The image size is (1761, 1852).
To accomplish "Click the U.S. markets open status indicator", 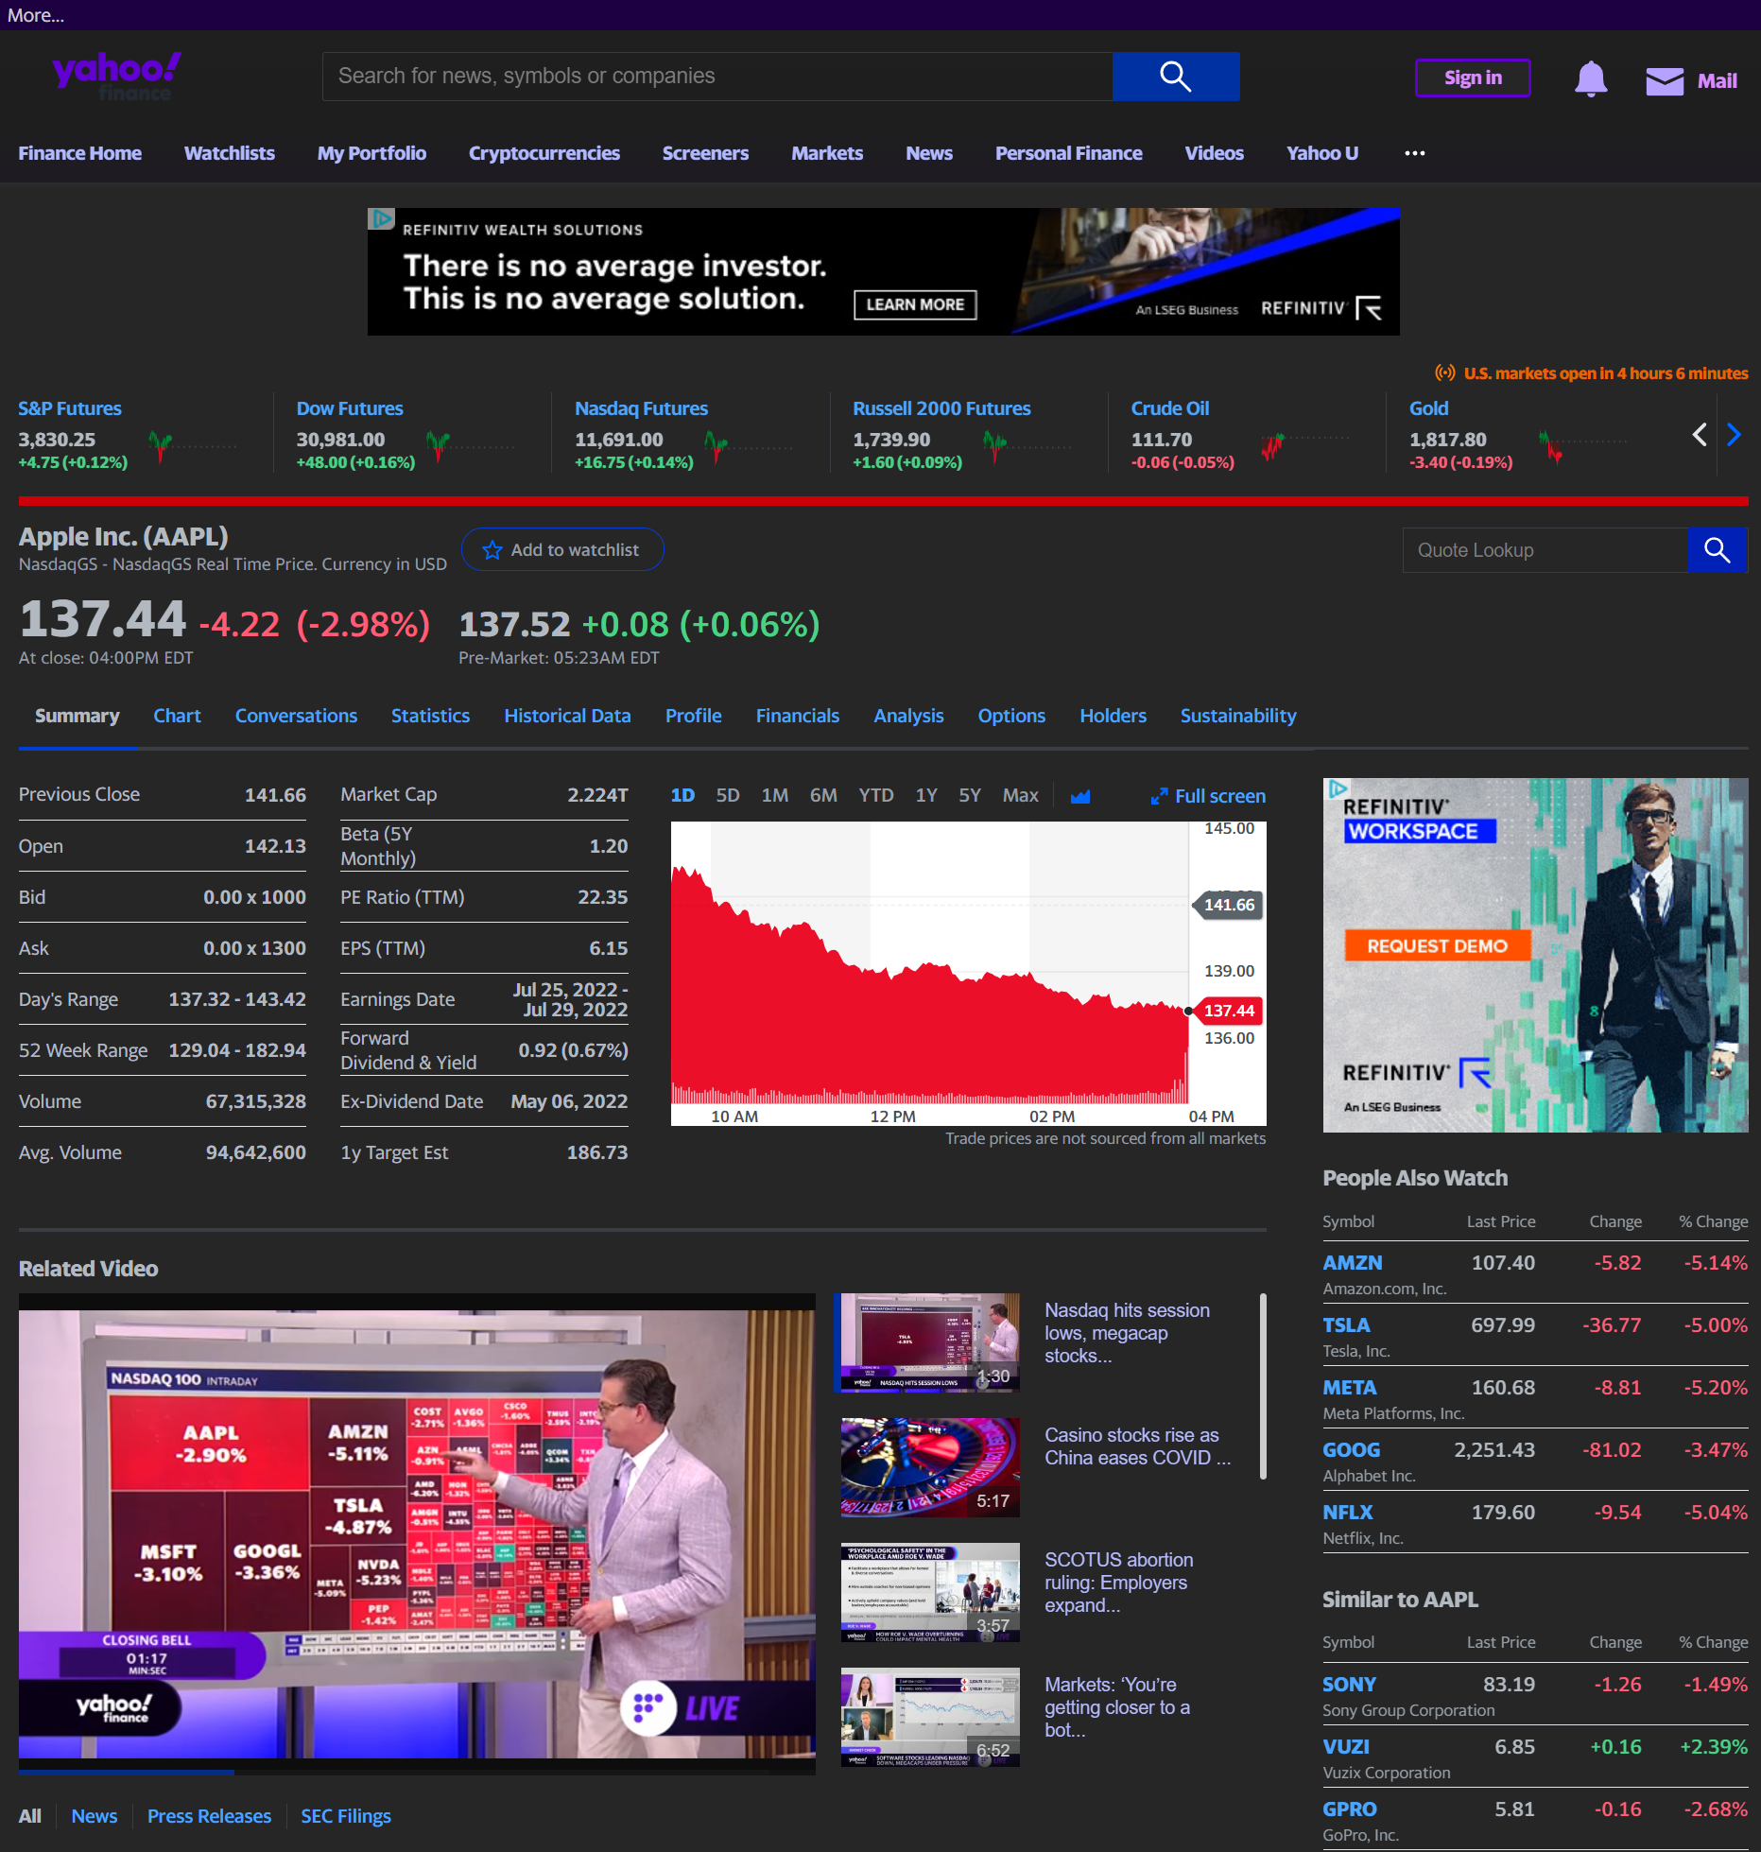I will (1591, 373).
